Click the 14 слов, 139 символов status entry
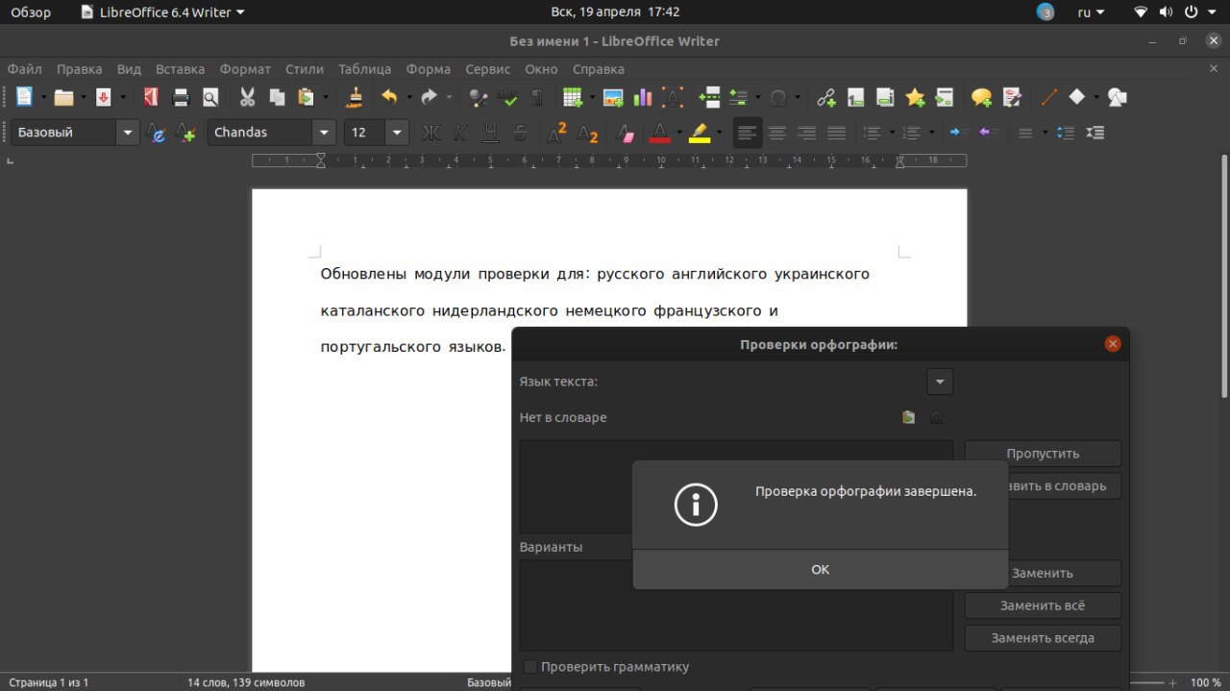The width and height of the screenshot is (1230, 691). pyautogui.click(x=246, y=682)
